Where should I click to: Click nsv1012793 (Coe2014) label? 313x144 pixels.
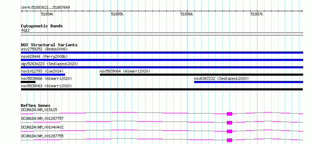pyautogui.click(x=42, y=71)
